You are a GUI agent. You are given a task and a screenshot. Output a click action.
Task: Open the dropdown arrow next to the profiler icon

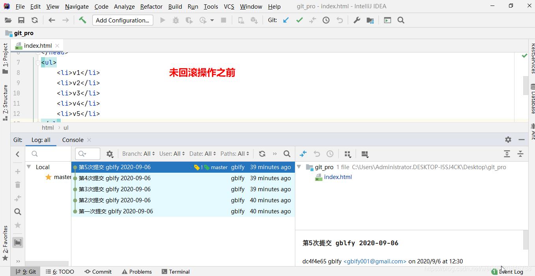(212, 20)
